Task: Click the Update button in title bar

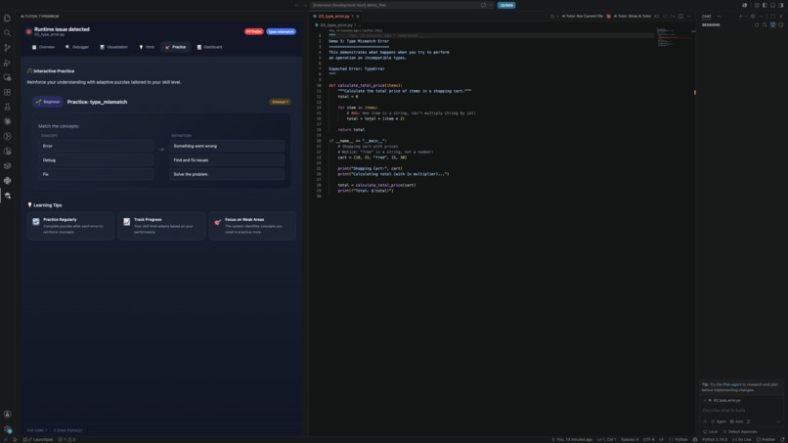Action: (x=506, y=5)
